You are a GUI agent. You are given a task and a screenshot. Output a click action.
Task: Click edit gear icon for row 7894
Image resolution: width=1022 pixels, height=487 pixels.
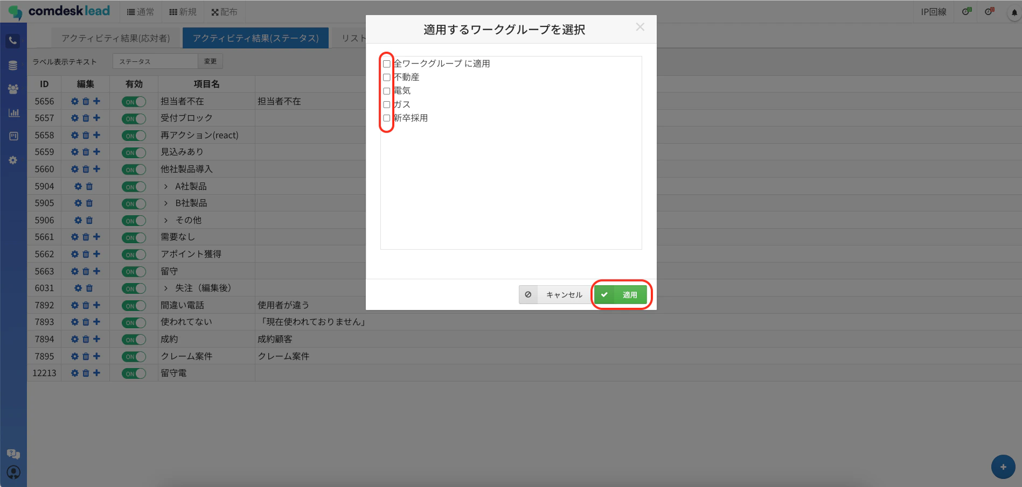point(75,339)
